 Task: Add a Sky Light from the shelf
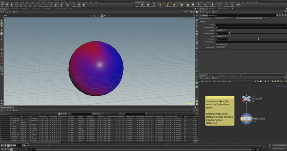point(188,5)
